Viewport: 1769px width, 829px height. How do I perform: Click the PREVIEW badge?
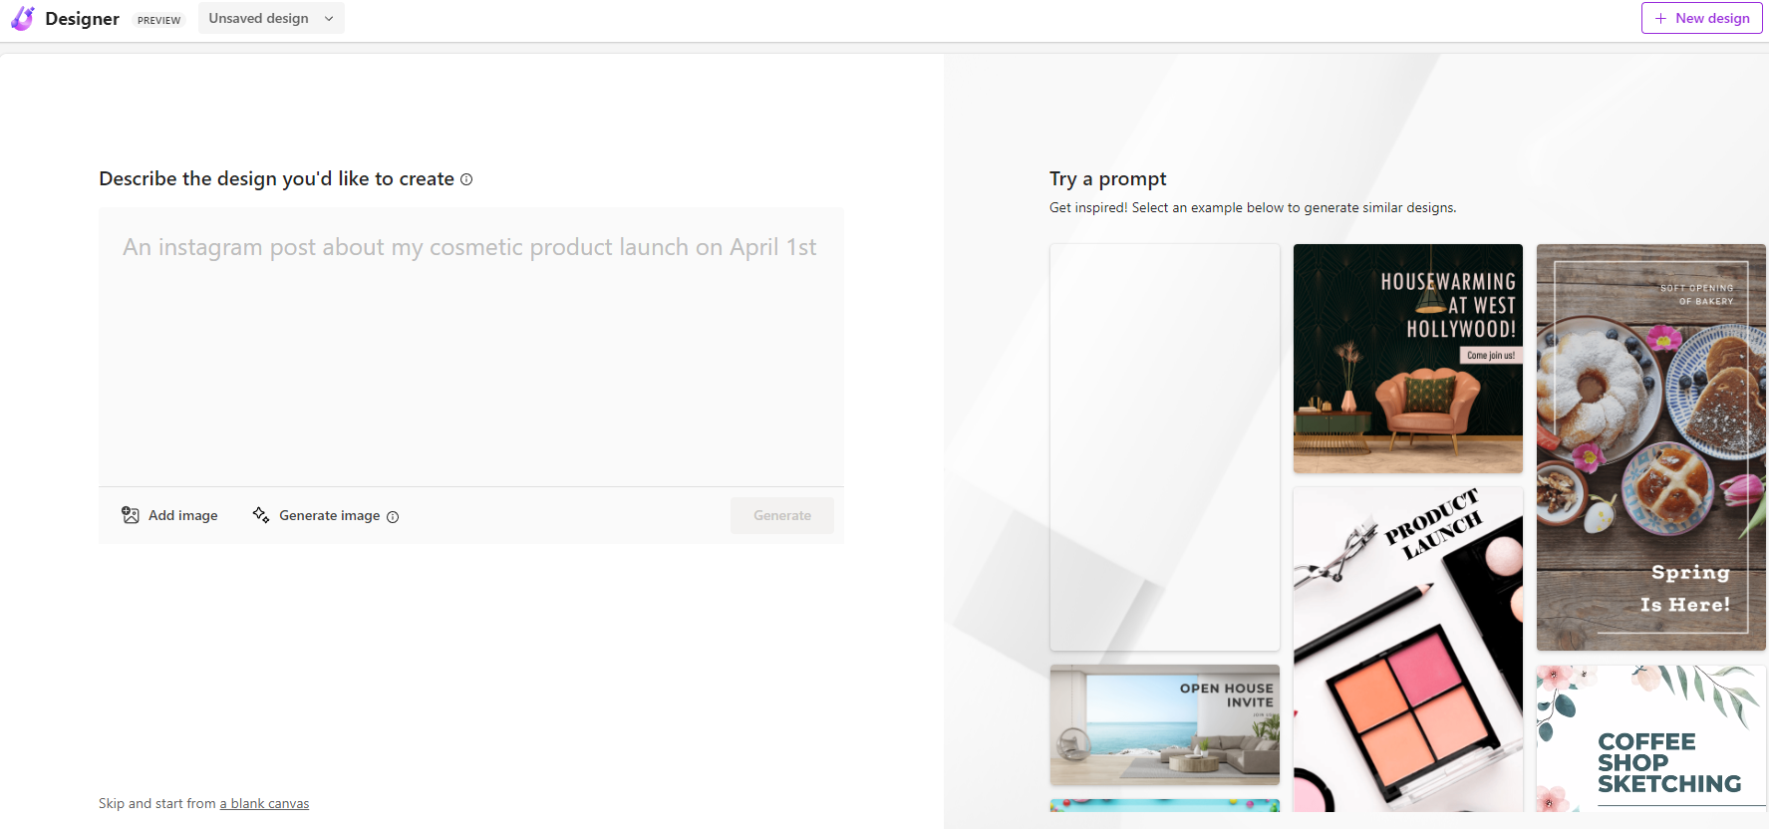point(159,20)
